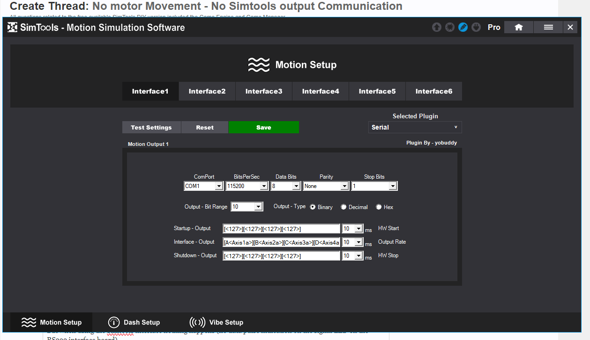Go to the SimTools Home screen
Viewport: 590px width, 340px height.
coord(519,27)
